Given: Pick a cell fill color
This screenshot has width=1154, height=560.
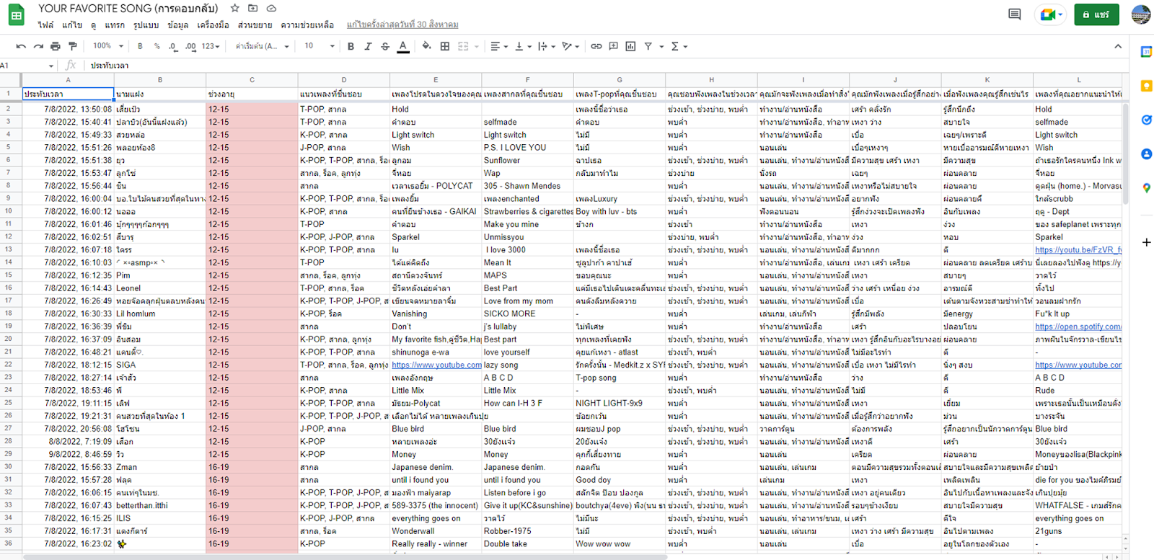Looking at the screenshot, I should click(x=426, y=46).
